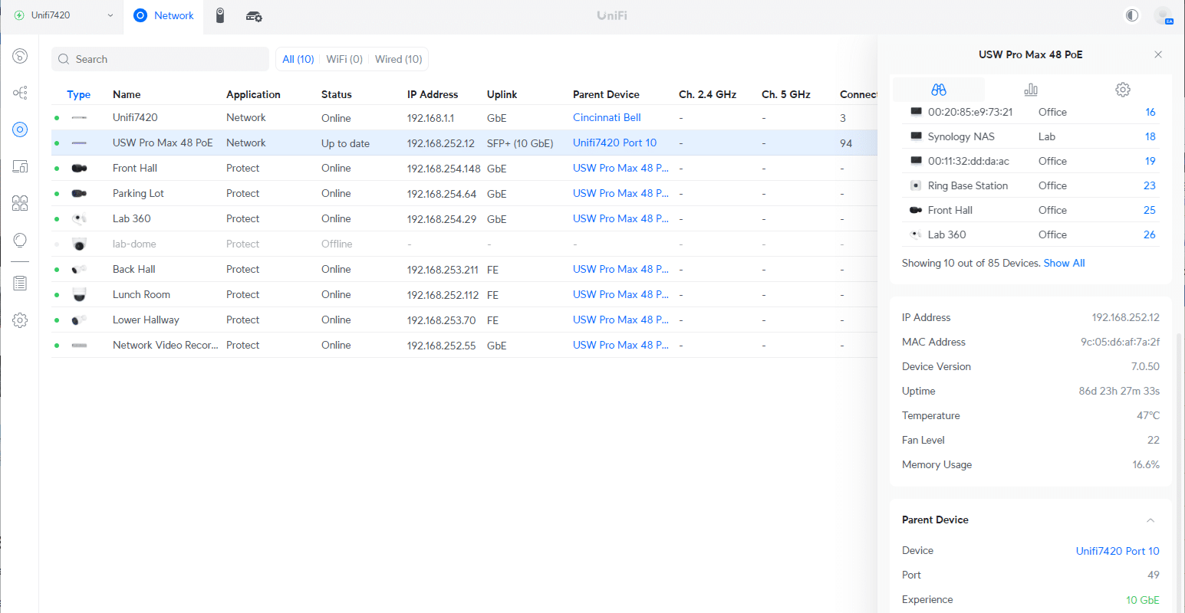Open port 18 link for Synology NAS

pyautogui.click(x=1150, y=136)
